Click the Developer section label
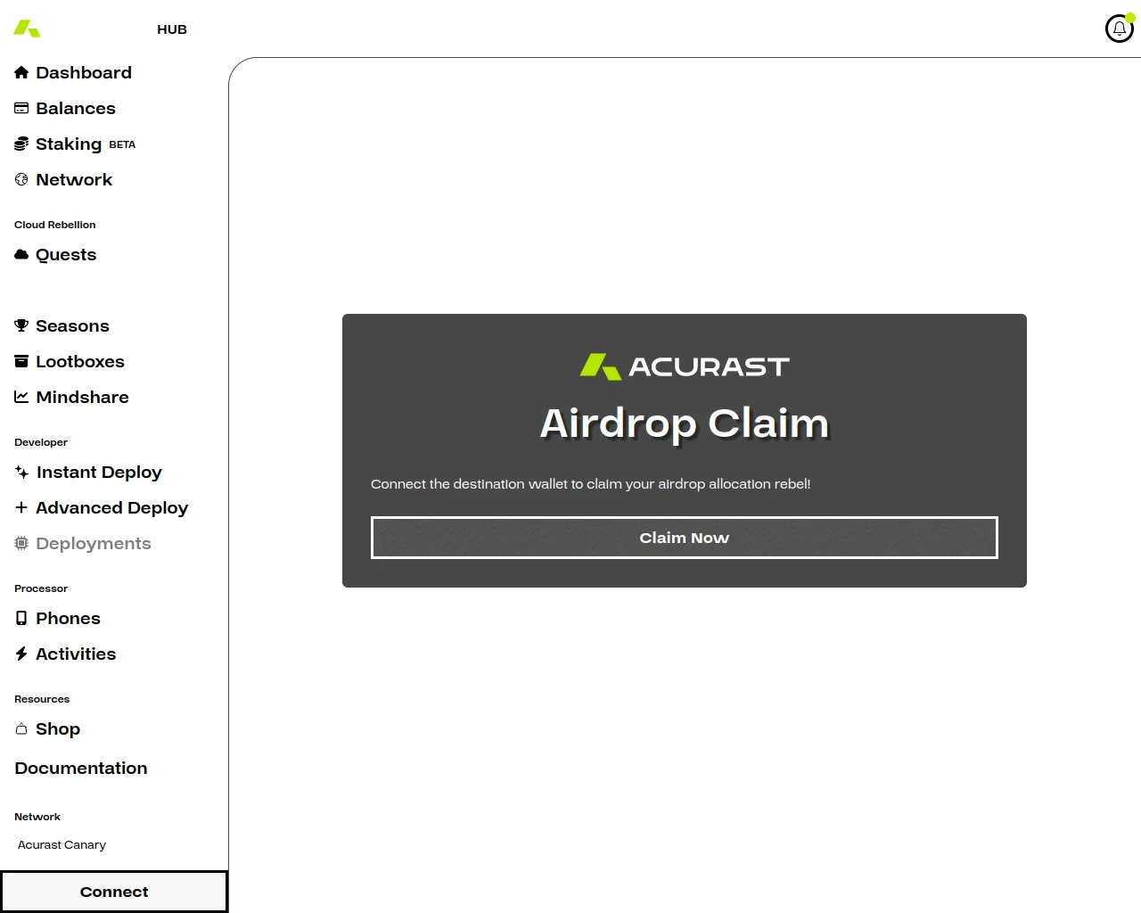 (x=41, y=442)
